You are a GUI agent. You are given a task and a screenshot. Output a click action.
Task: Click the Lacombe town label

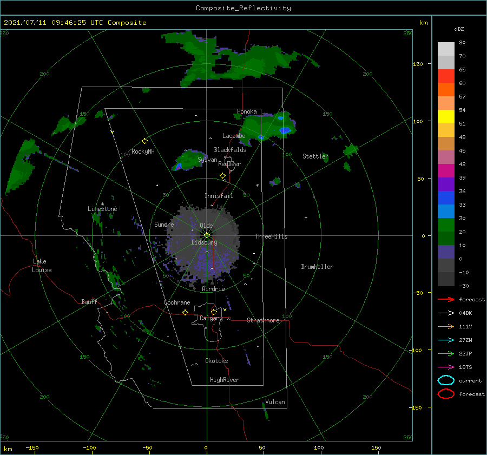(234, 136)
